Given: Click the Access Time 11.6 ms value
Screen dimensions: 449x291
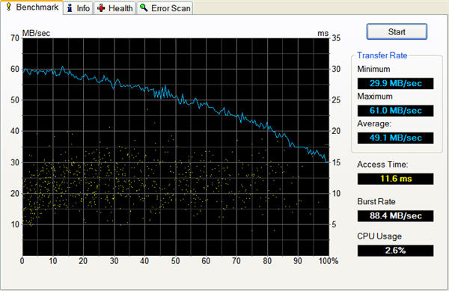Looking at the screenshot, I should point(395,179).
